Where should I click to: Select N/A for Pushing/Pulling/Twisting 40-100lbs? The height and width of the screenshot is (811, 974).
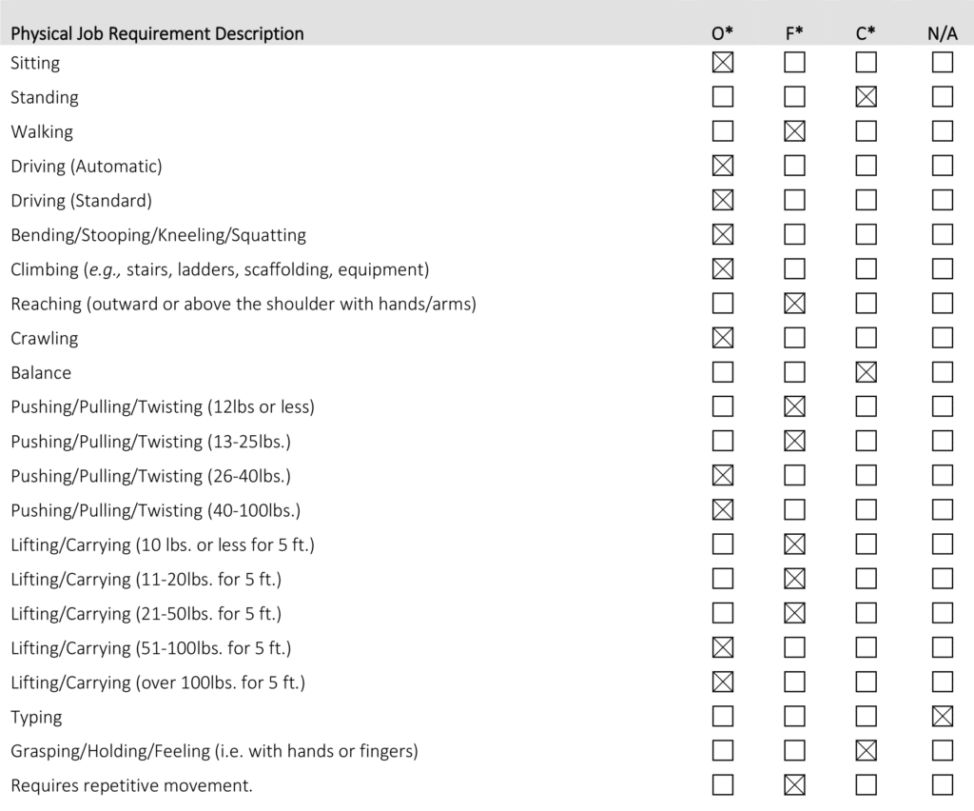point(942,510)
